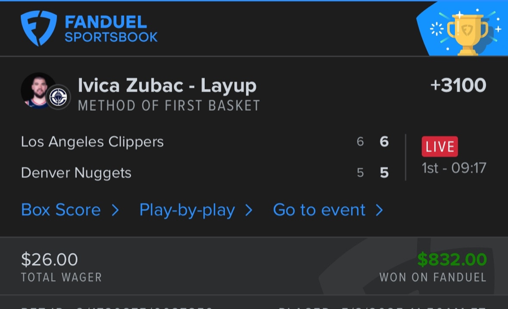Click the Denver Nuggets team name
The height and width of the screenshot is (309, 508).
(x=76, y=173)
